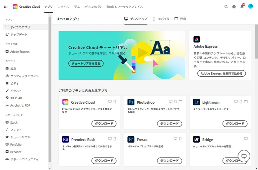Click the Creative Cloud tutorial banner image

point(122,55)
